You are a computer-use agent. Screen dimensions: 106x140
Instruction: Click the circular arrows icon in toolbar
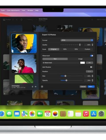pos(21,20)
